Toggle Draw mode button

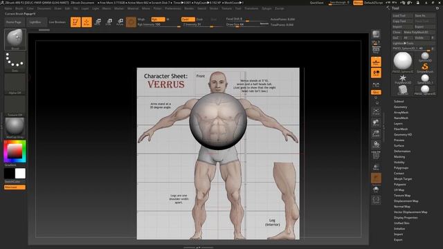tap(87, 21)
